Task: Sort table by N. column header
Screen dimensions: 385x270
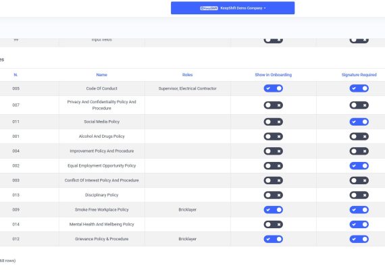Action: (x=16, y=75)
